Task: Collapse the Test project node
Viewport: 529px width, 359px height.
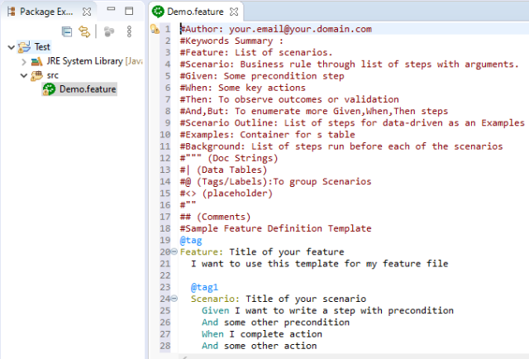Action: [11, 47]
